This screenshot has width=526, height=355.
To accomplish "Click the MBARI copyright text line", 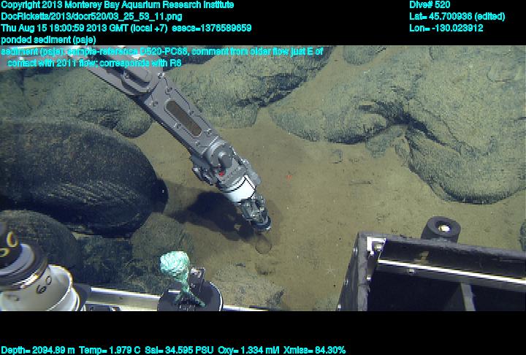I will click(x=117, y=4).
